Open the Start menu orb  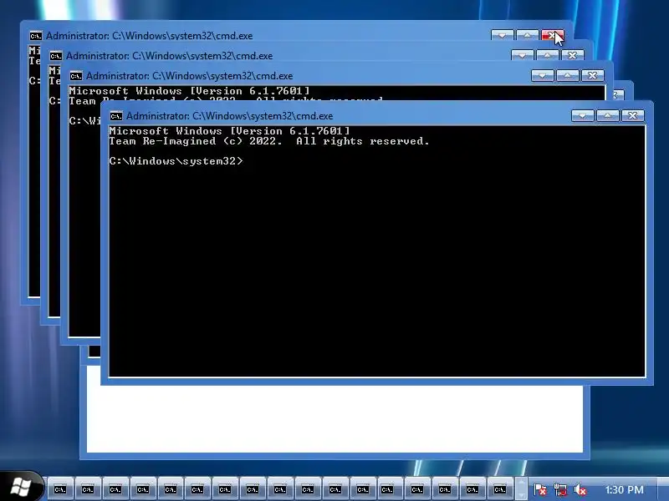pos(20,487)
